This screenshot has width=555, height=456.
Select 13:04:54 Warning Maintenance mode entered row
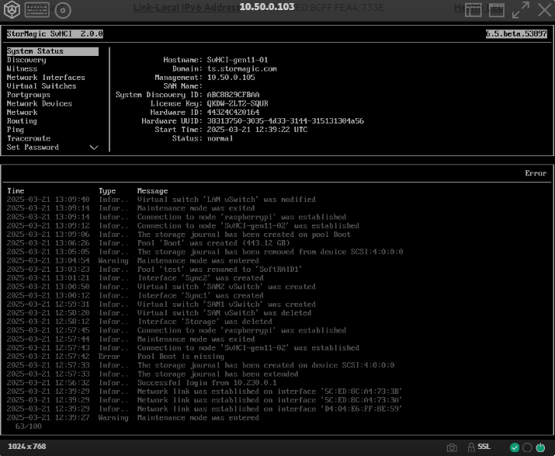[133, 261]
